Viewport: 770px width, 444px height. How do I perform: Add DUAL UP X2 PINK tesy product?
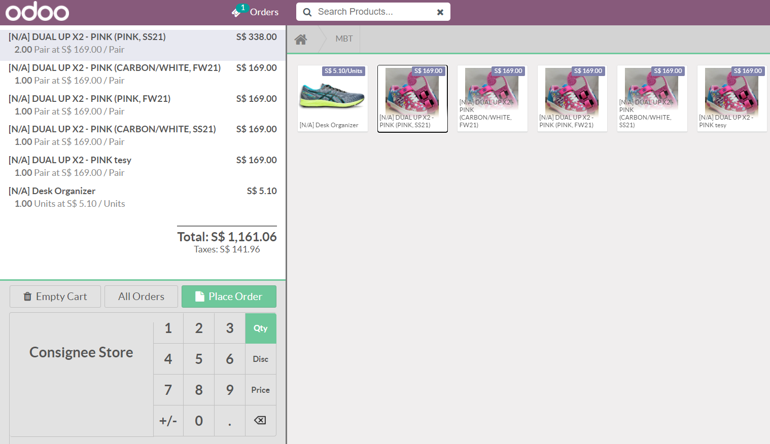[x=731, y=98]
